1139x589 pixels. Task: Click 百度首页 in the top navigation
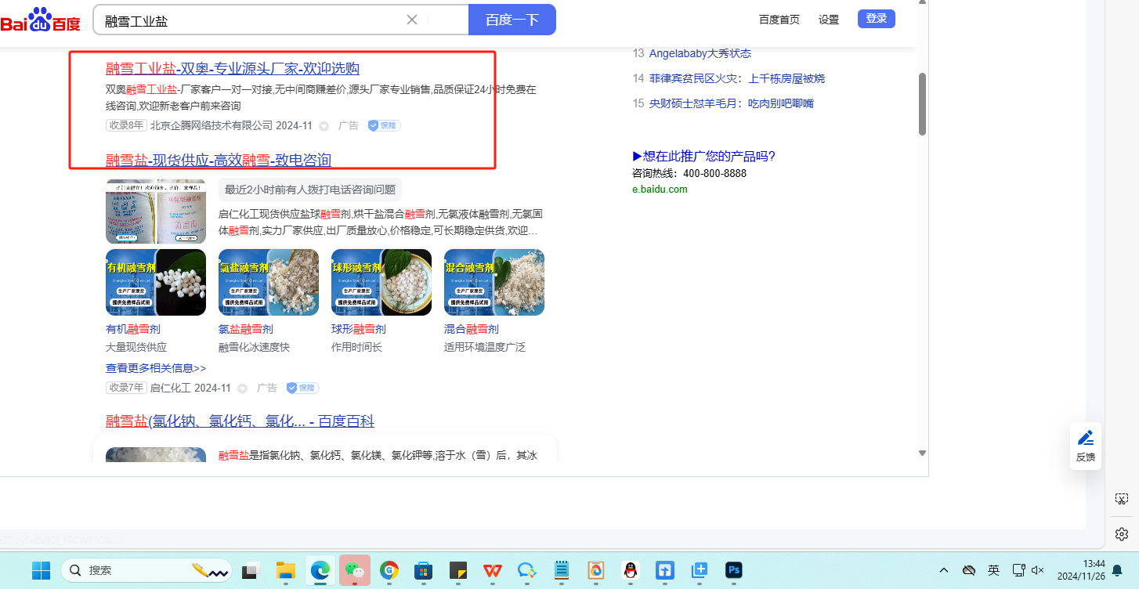coord(779,20)
